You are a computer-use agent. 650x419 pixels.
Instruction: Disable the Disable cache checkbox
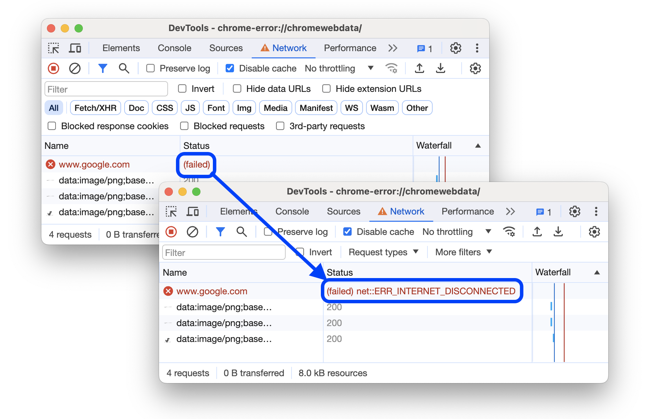pos(347,232)
